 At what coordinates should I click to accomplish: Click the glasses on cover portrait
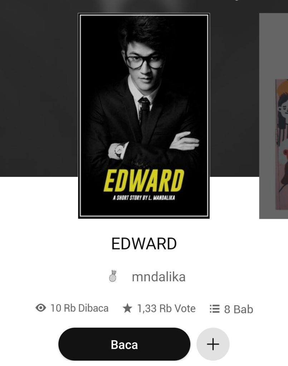point(144,61)
